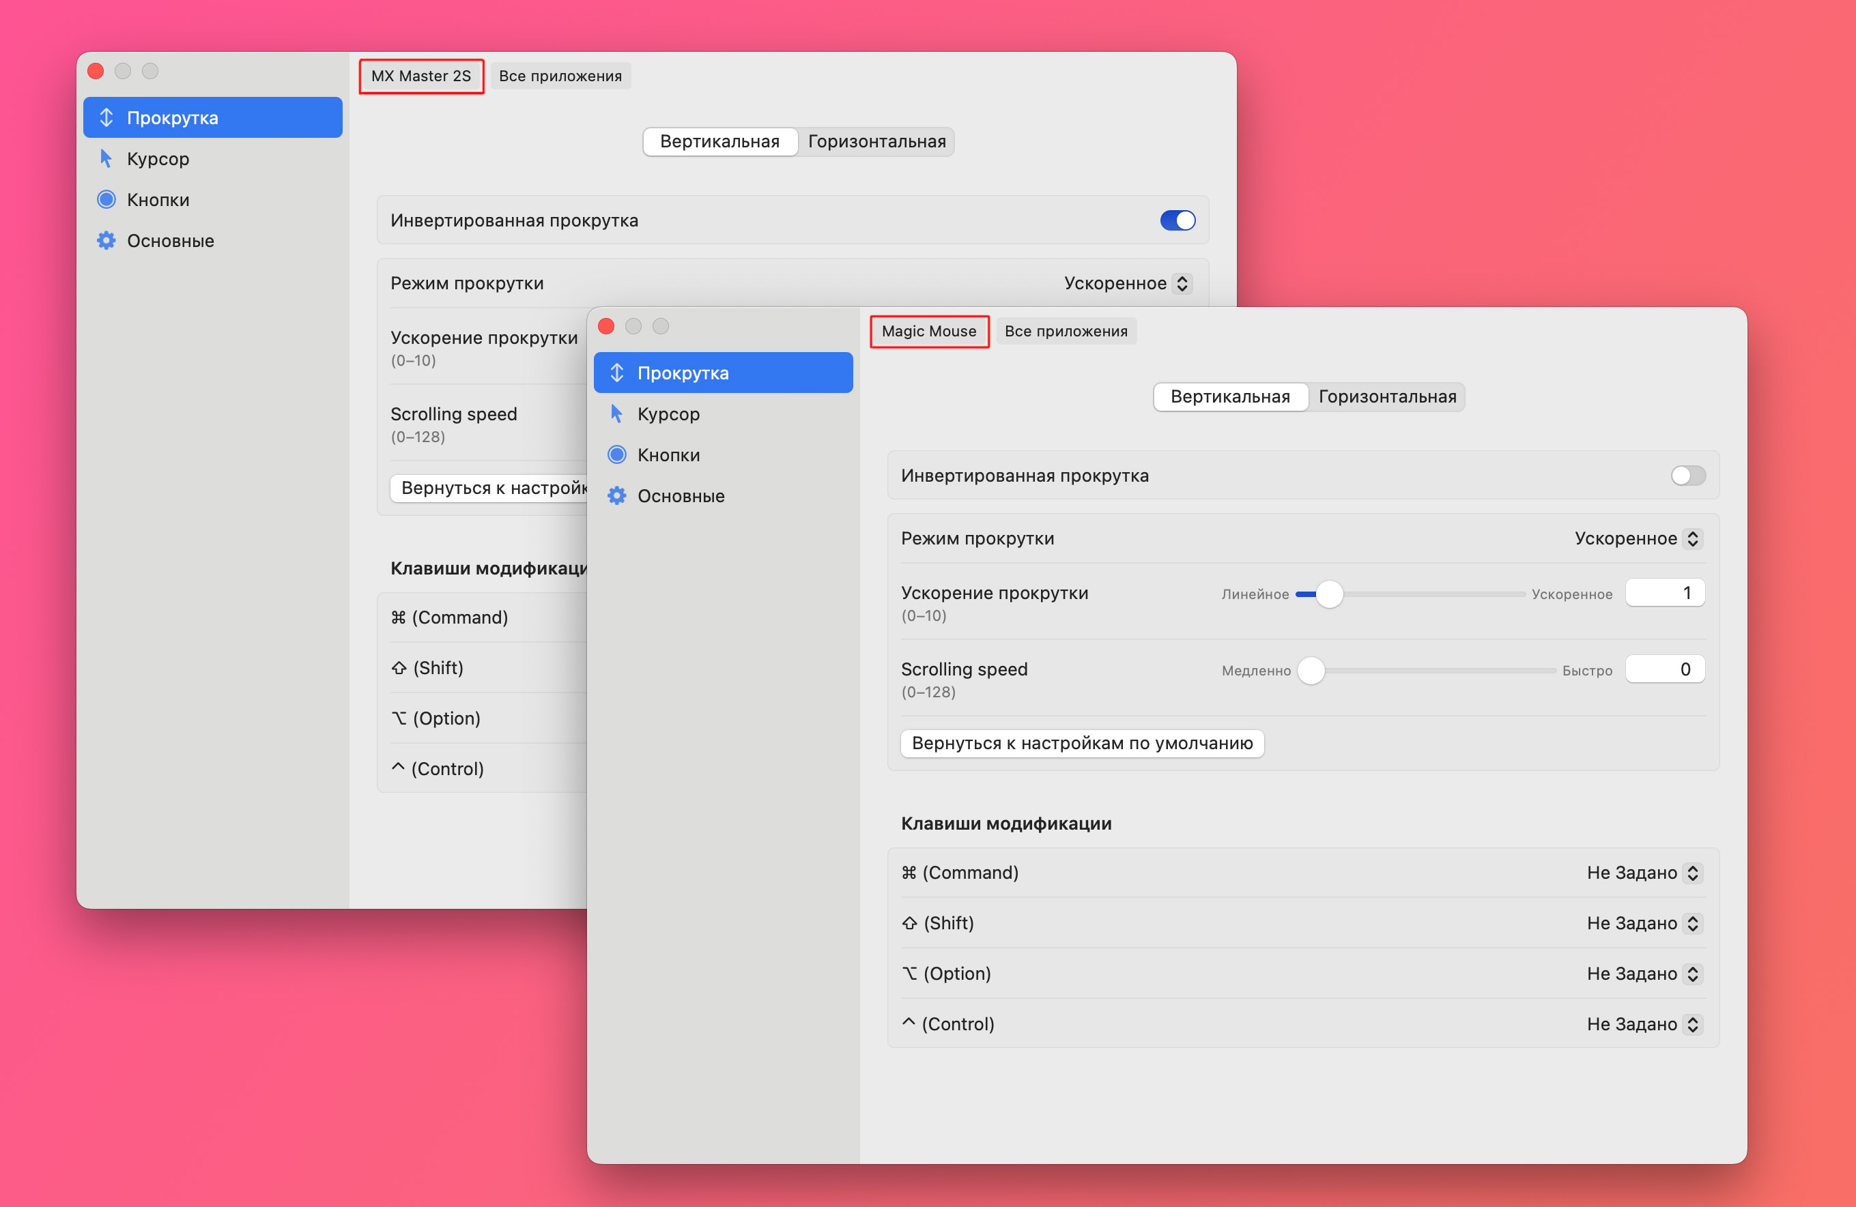Click Кнопки circle icon in front window sidebar
The image size is (1856, 1207).
point(617,454)
